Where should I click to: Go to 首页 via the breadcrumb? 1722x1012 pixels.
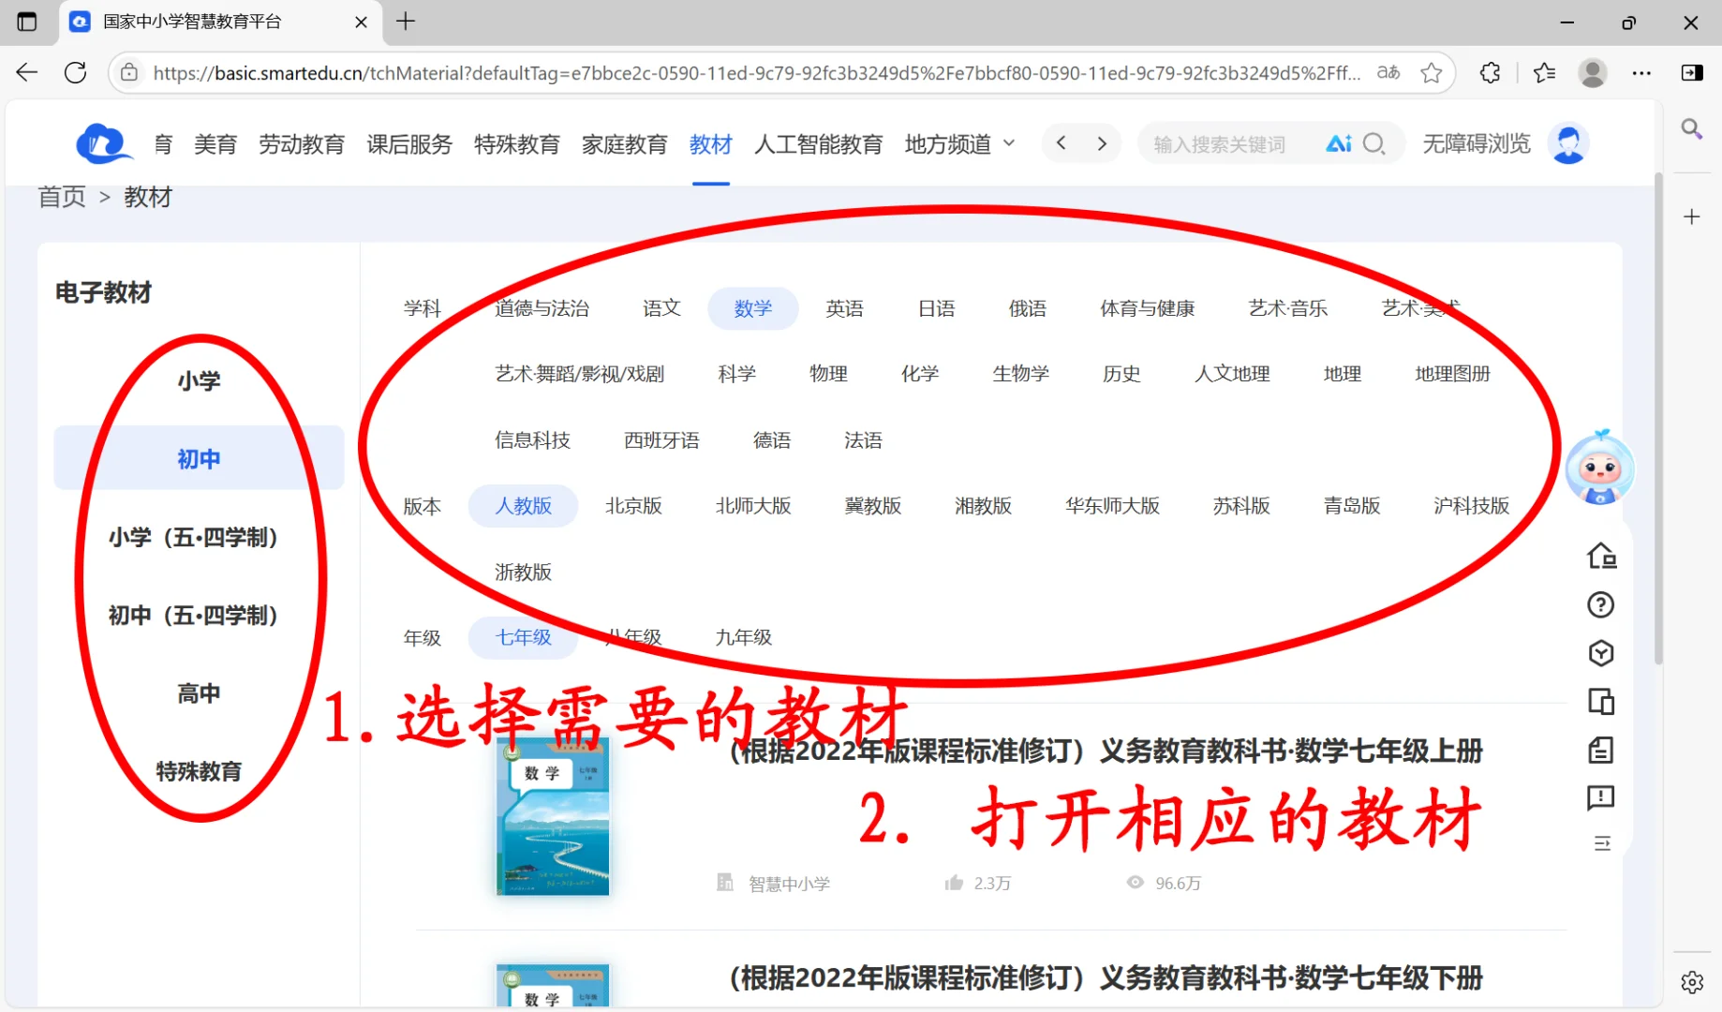coord(62,198)
